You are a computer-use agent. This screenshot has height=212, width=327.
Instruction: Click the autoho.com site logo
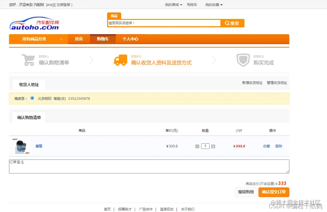(x=34, y=24)
